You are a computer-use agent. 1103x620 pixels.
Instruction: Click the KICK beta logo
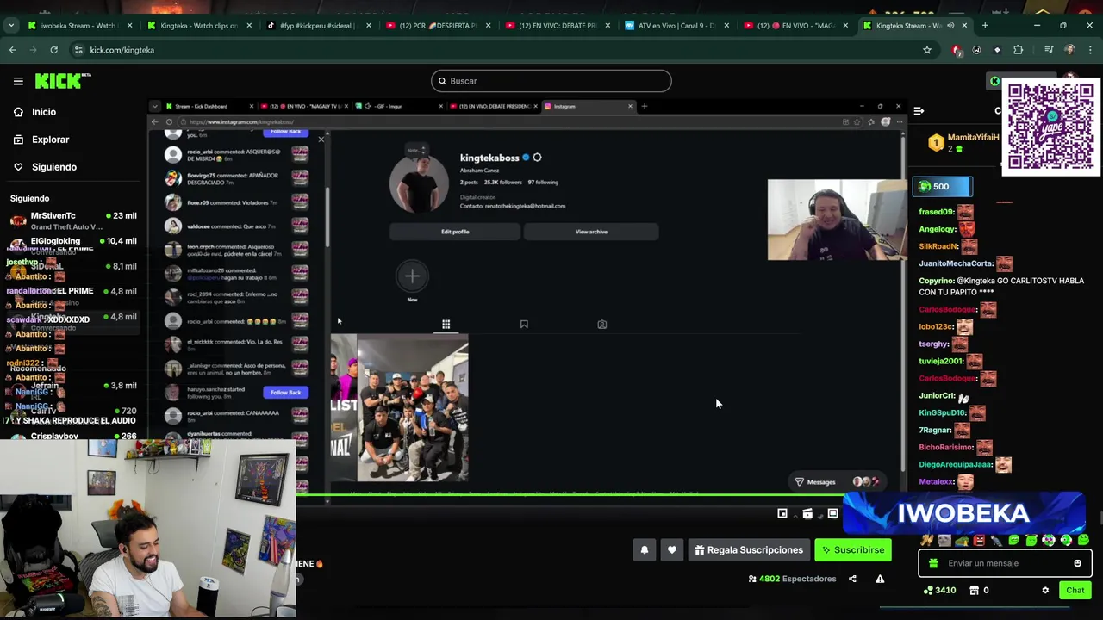pyautogui.click(x=63, y=81)
